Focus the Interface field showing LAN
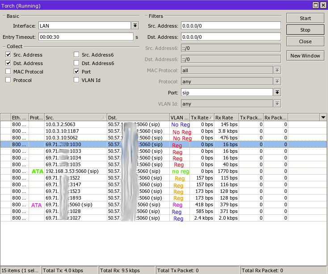328x274 pixels. (85, 26)
